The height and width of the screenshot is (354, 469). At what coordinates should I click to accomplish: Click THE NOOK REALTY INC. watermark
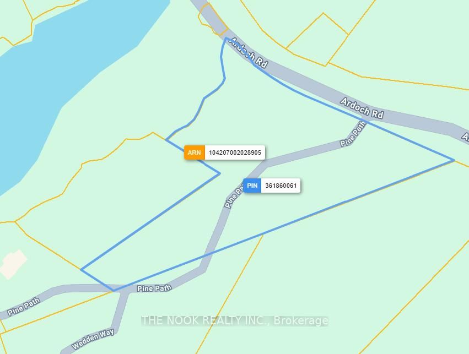coord(235,320)
